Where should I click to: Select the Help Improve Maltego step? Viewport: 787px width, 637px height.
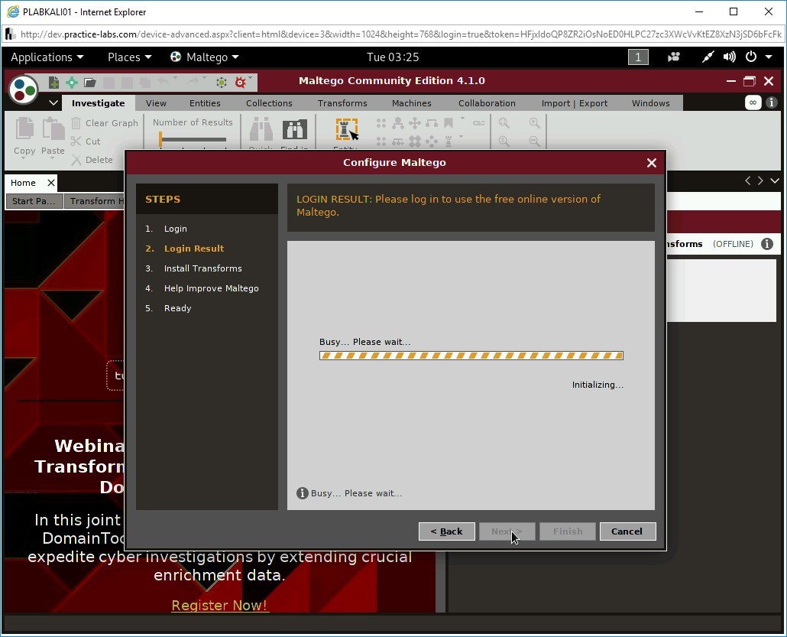(212, 288)
